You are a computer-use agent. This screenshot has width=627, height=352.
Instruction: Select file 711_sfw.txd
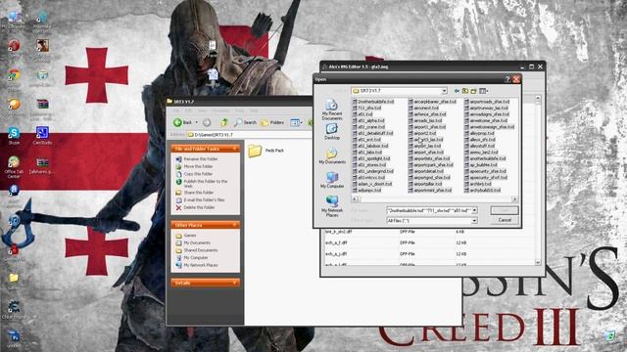pos(366,108)
